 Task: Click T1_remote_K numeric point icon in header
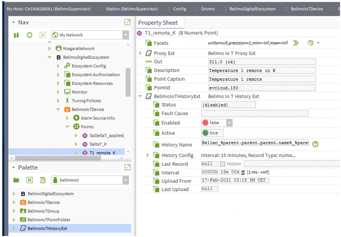click(139, 33)
